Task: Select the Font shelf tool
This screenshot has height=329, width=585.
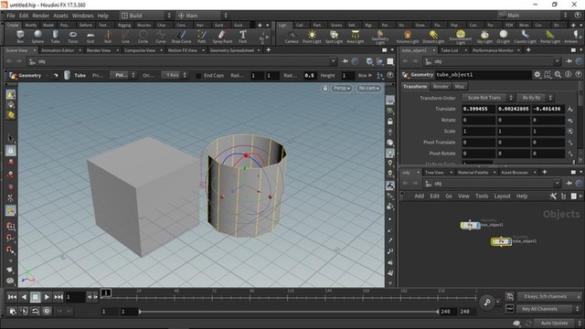Action: [243, 37]
